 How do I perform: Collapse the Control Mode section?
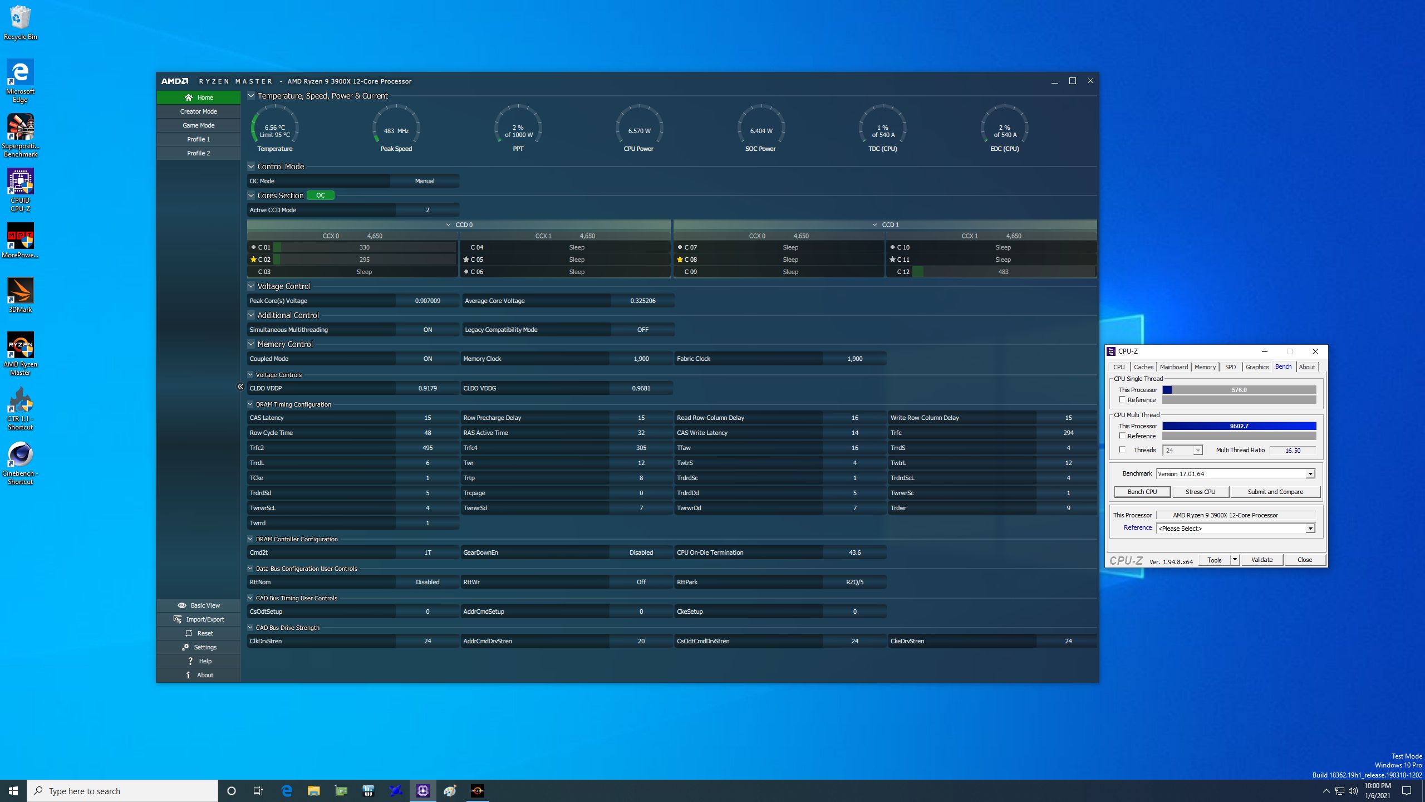(x=251, y=167)
